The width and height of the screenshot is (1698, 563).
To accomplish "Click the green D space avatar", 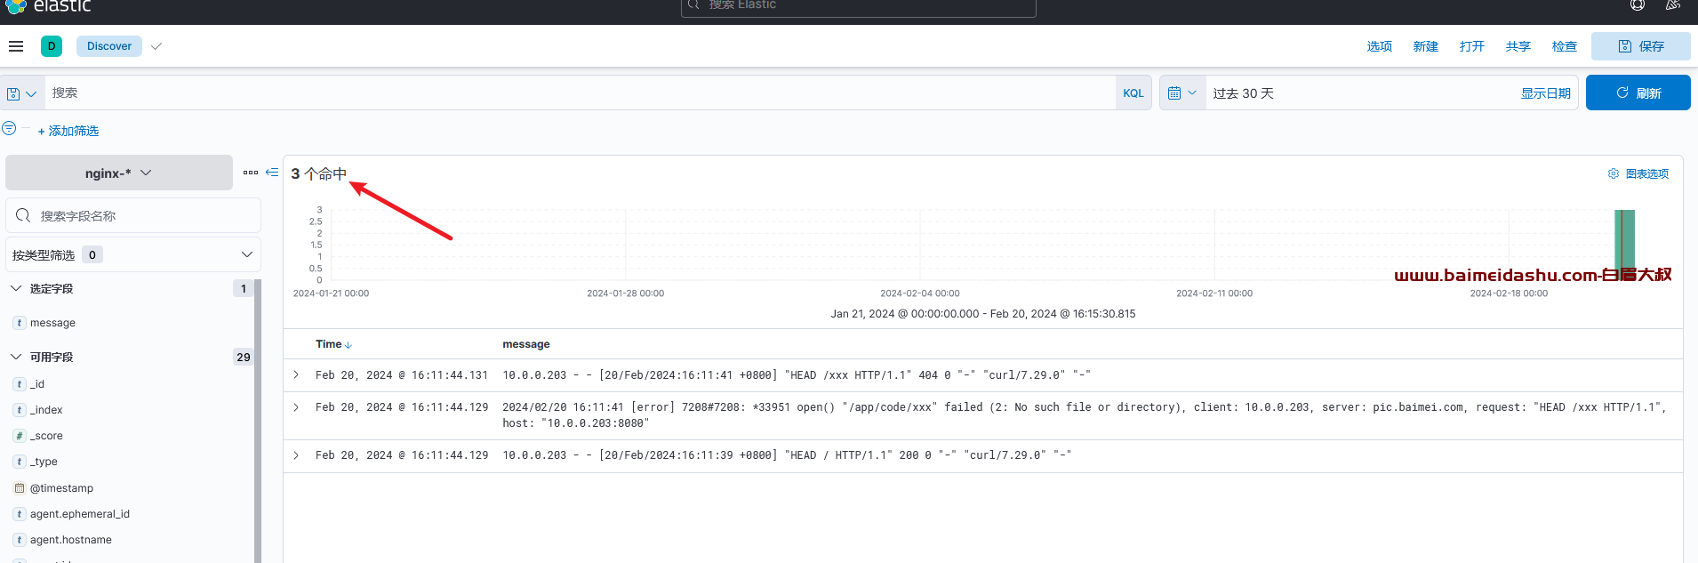I will pyautogui.click(x=52, y=46).
